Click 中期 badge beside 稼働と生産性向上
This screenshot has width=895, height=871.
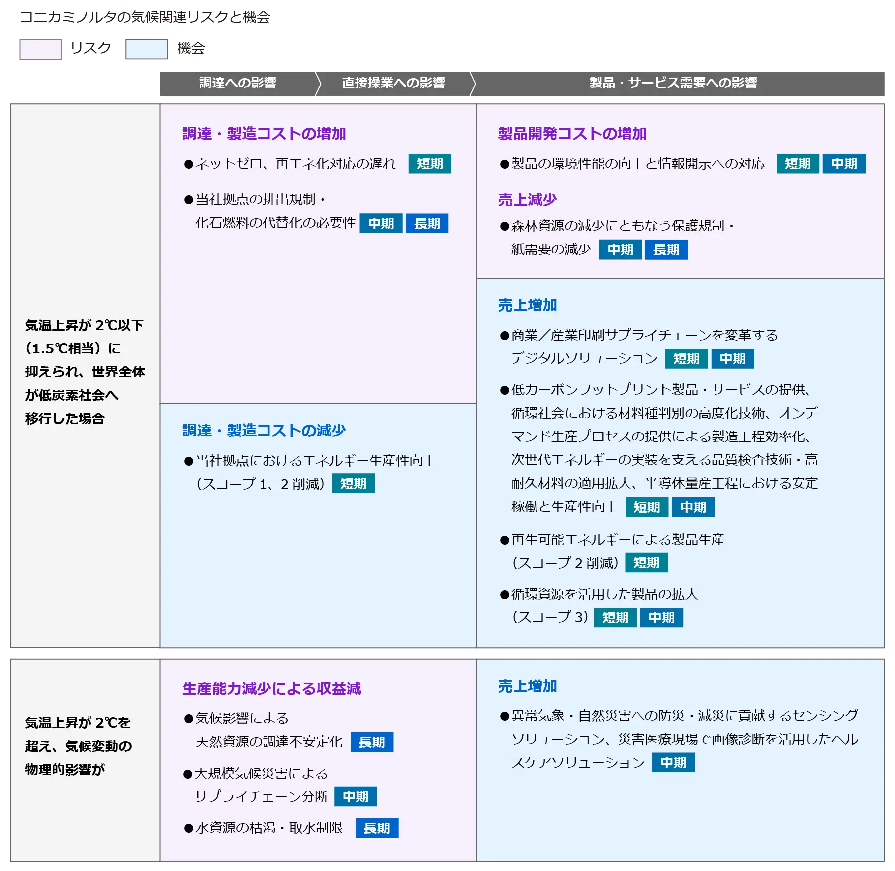click(693, 507)
